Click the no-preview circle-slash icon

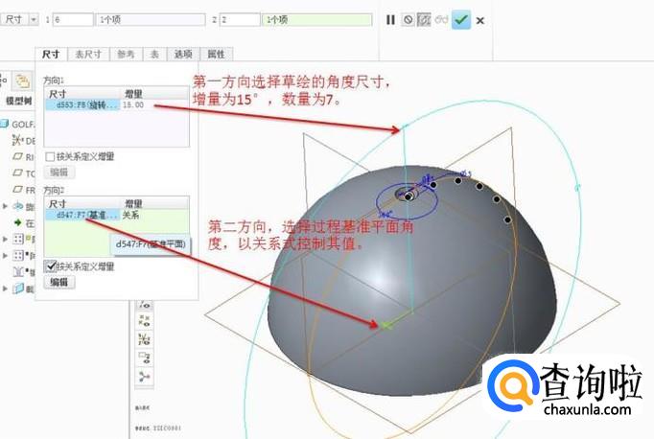[407, 19]
